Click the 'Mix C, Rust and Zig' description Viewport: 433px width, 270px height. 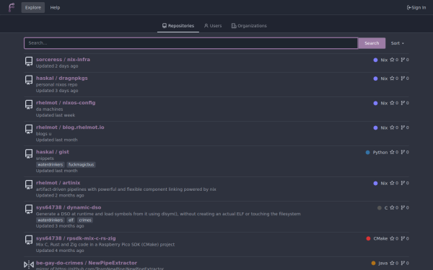(105, 244)
